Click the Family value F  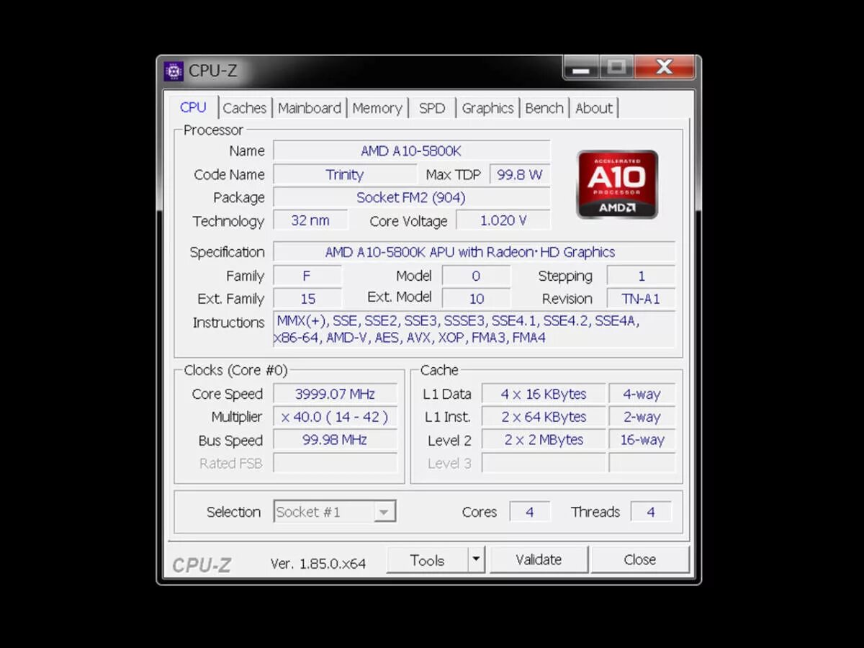coord(307,276)
